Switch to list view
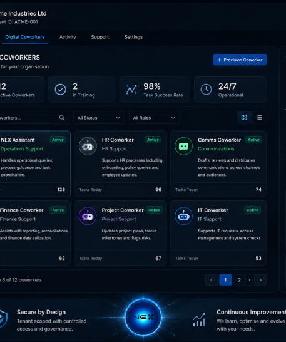 click(259, 118)
